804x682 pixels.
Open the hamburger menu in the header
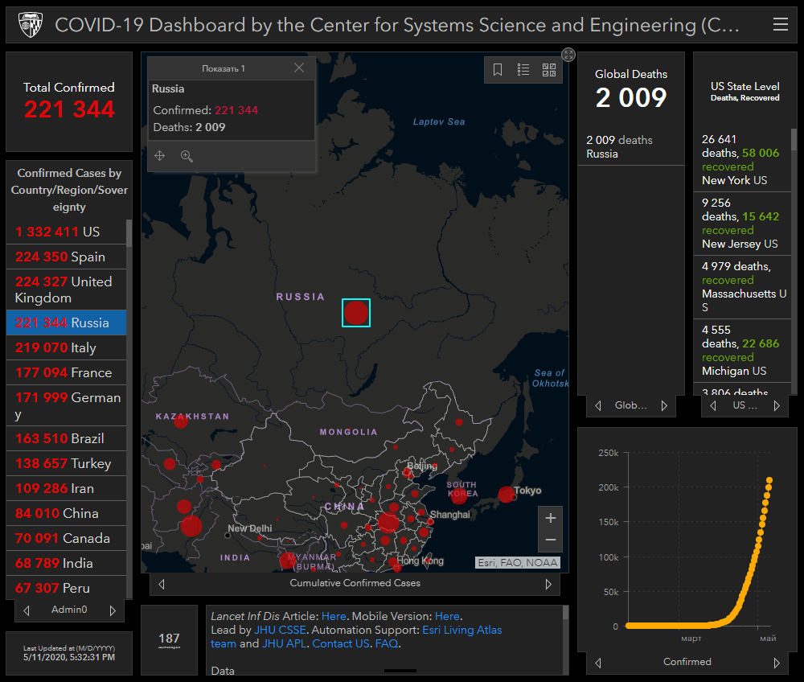point(781,24)
